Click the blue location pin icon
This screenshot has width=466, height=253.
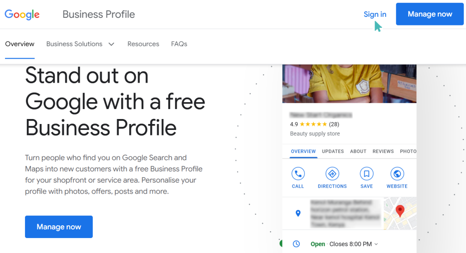point(298,213)
